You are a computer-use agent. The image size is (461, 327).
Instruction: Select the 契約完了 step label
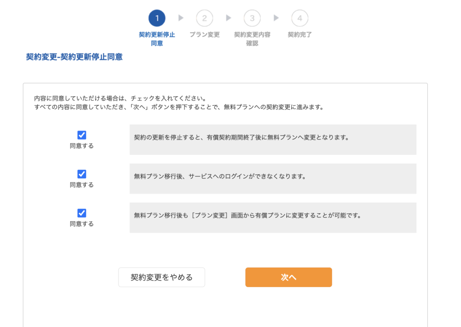tap(299, 35)
